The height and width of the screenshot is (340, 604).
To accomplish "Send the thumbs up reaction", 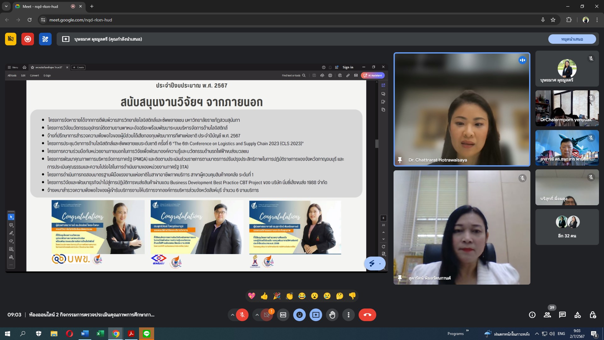I will click(x=264, y=296).
